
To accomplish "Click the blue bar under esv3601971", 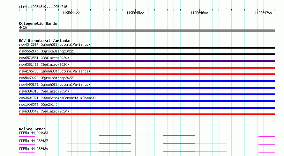I will pos(147,101).
